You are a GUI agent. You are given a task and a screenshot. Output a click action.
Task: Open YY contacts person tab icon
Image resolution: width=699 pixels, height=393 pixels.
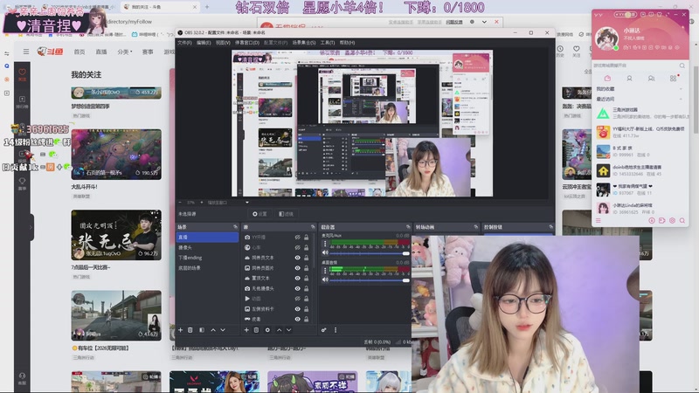629,79
